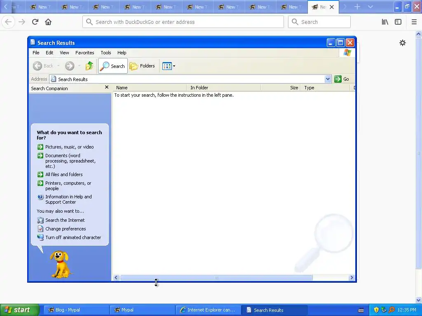Image resolution: width=422 pixels, height=316 pixels.
Task: Switch to Internet Explorer taskbar item
Action: tap(208, 310)
